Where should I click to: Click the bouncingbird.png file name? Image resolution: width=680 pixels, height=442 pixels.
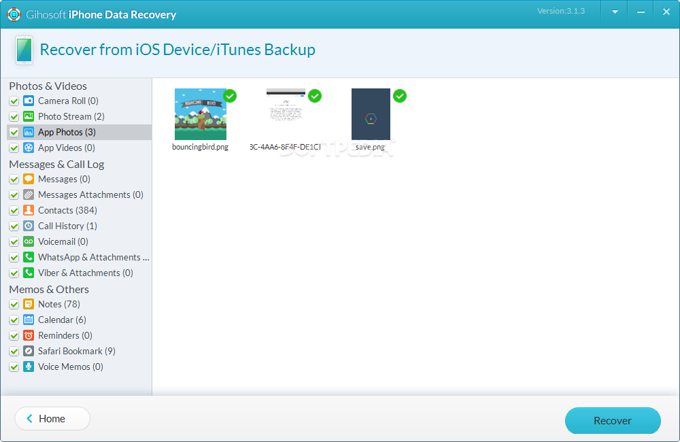point(201,147)
